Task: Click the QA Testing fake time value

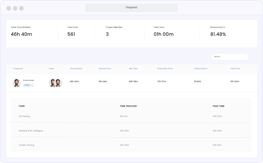Action: point(217,116)
